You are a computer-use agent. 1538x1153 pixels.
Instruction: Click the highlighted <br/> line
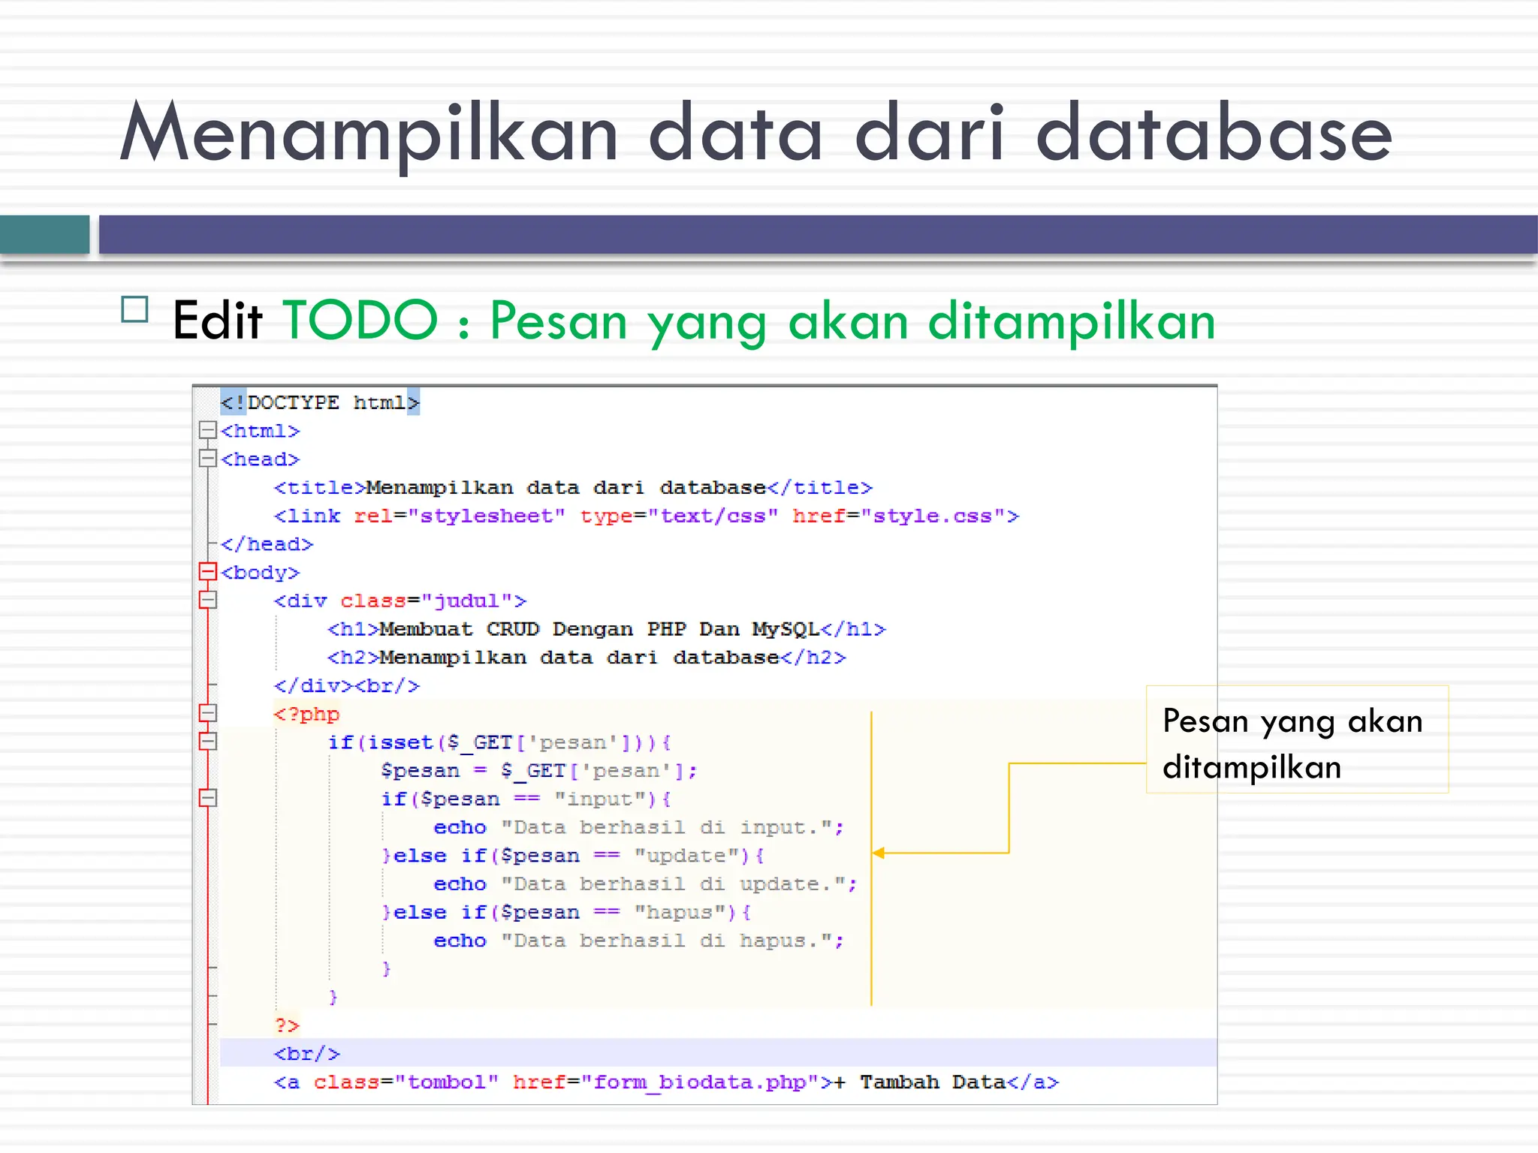(x=718, y=1053)
